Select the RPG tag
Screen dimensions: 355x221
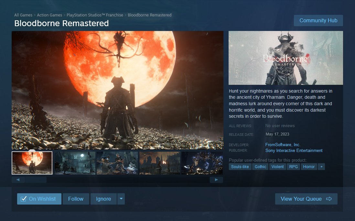294,167
